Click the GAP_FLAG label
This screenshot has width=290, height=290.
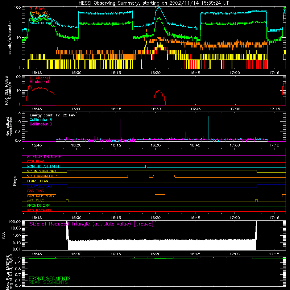point(36,161)
